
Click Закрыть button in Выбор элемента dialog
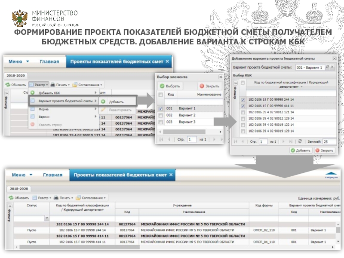(x=209, y=86)
